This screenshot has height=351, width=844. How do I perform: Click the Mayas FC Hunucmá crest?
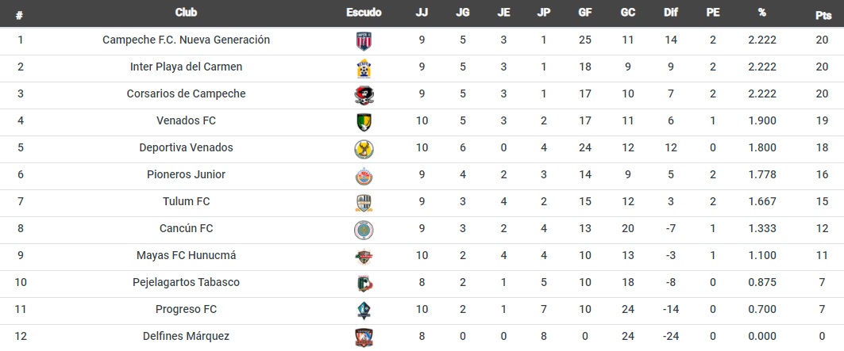[x=364, y=257]
